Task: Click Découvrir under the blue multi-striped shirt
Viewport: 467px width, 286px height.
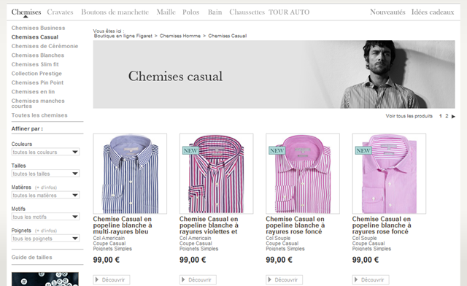Action: 112,279
